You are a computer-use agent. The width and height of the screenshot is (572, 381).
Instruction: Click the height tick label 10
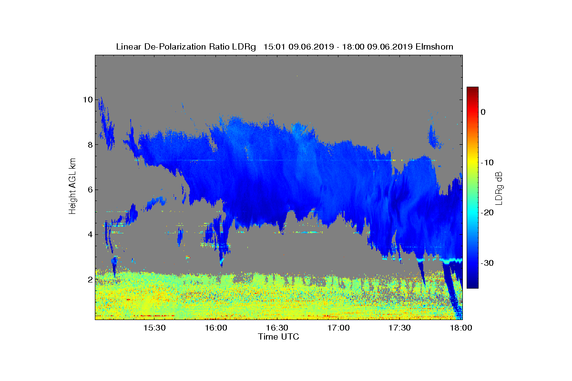87,100
